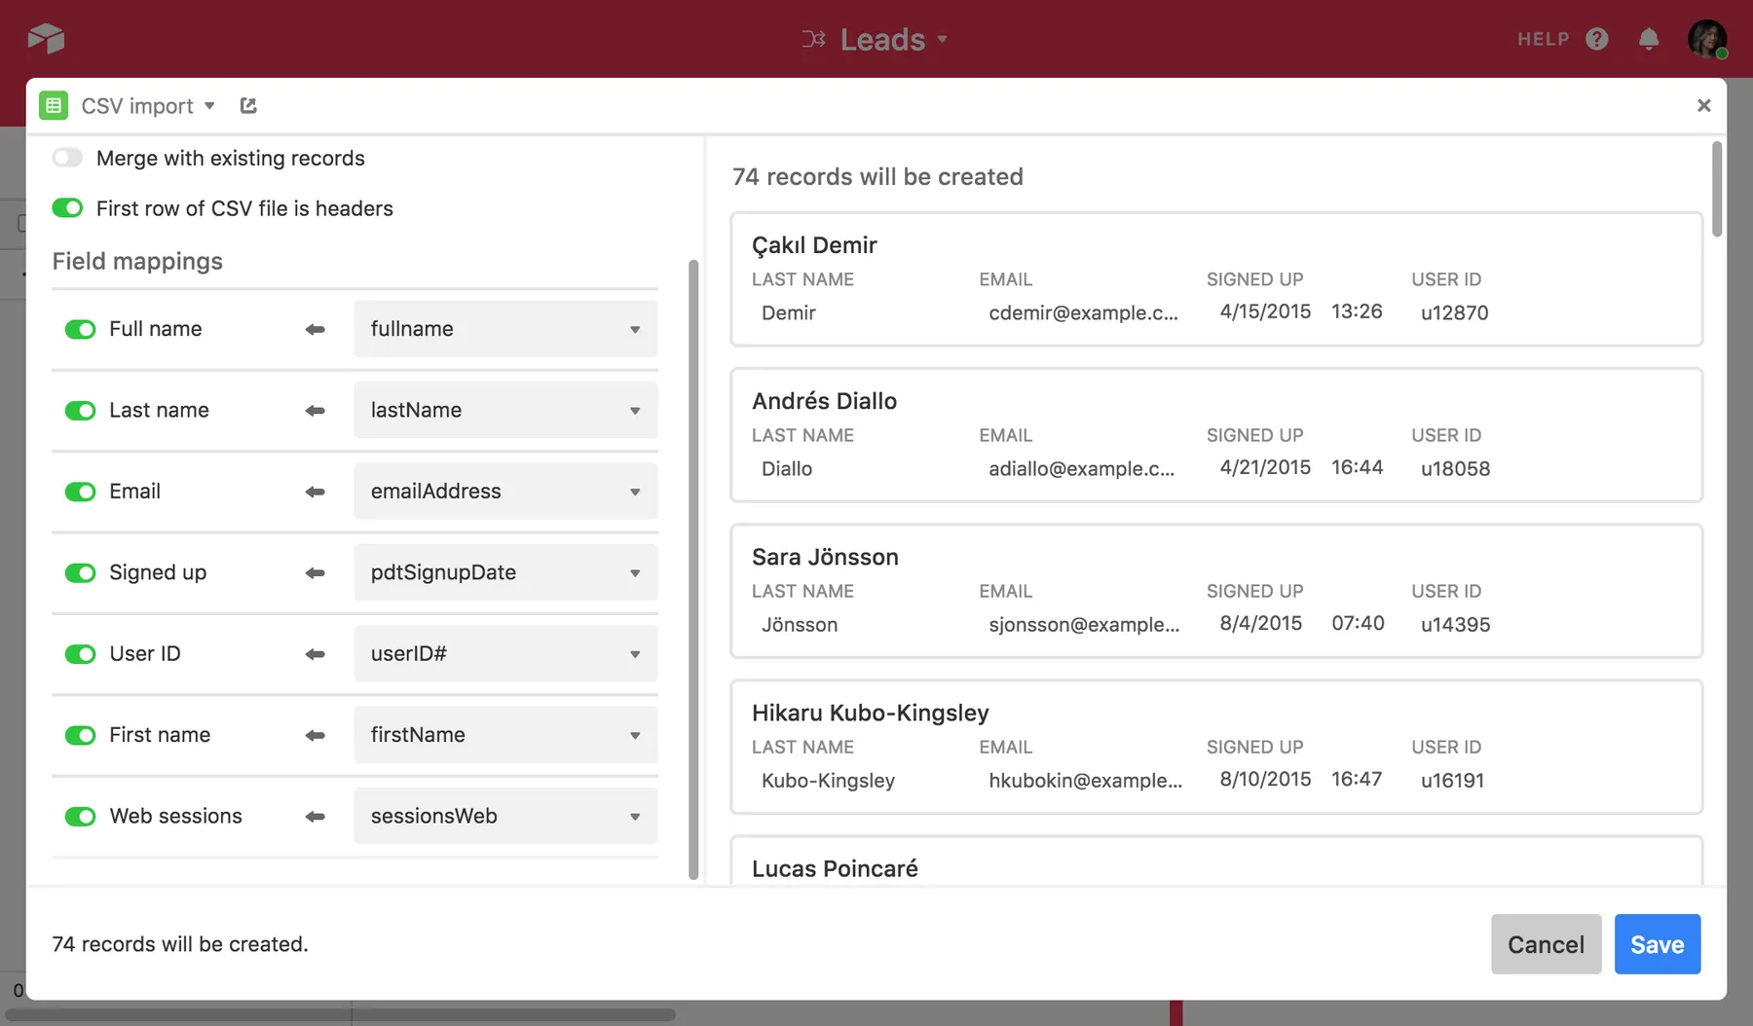The width and height of the screenshot is (1753, 1026).
Task: Click the Airtable logo home icon
Action: point(46,39)
